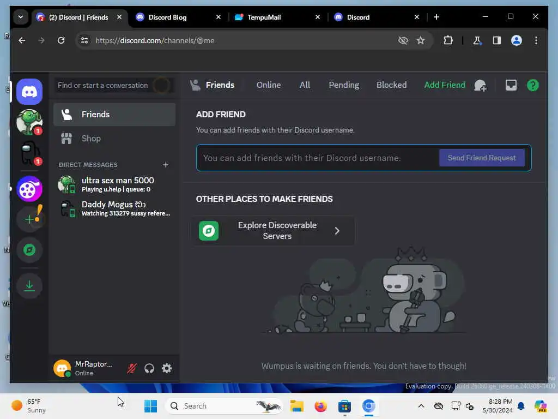Create a new DM with plus icon

[166, 165]
